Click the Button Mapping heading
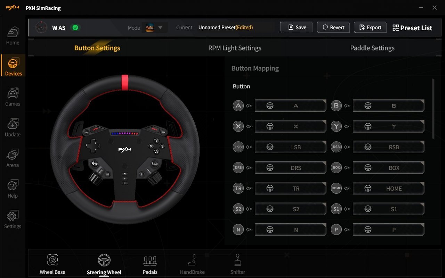 [x=255, y=68]
